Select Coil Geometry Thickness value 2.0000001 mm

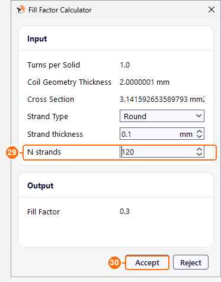[x=145, y=82]
